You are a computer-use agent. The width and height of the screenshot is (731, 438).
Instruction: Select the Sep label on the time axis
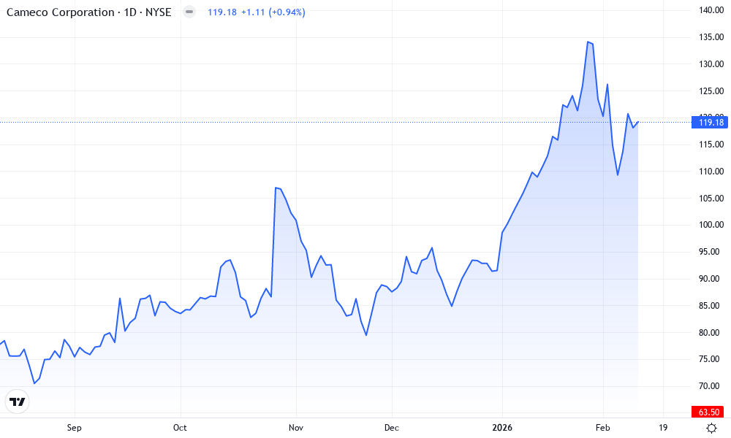pos(74,428)
